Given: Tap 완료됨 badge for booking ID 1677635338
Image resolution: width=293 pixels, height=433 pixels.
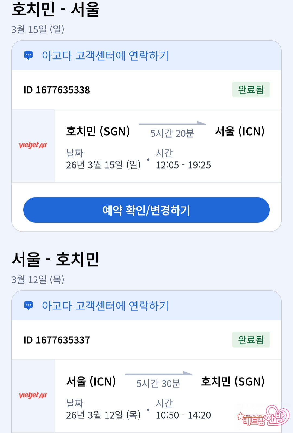Looking at the screenshot, I should click(x=251, y=89).
